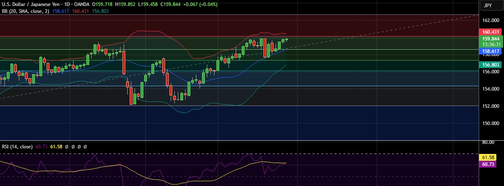Click the blue 158.617 value in BB legend

tap(61, 11)
